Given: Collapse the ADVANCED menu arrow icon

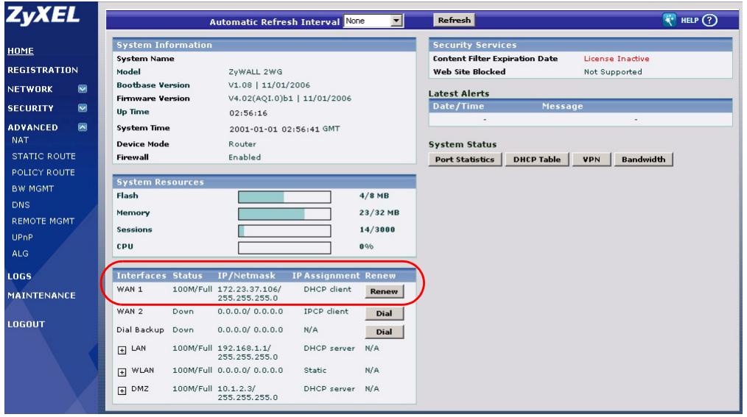Looking at the screenshot, I should (x=83, y=127).
